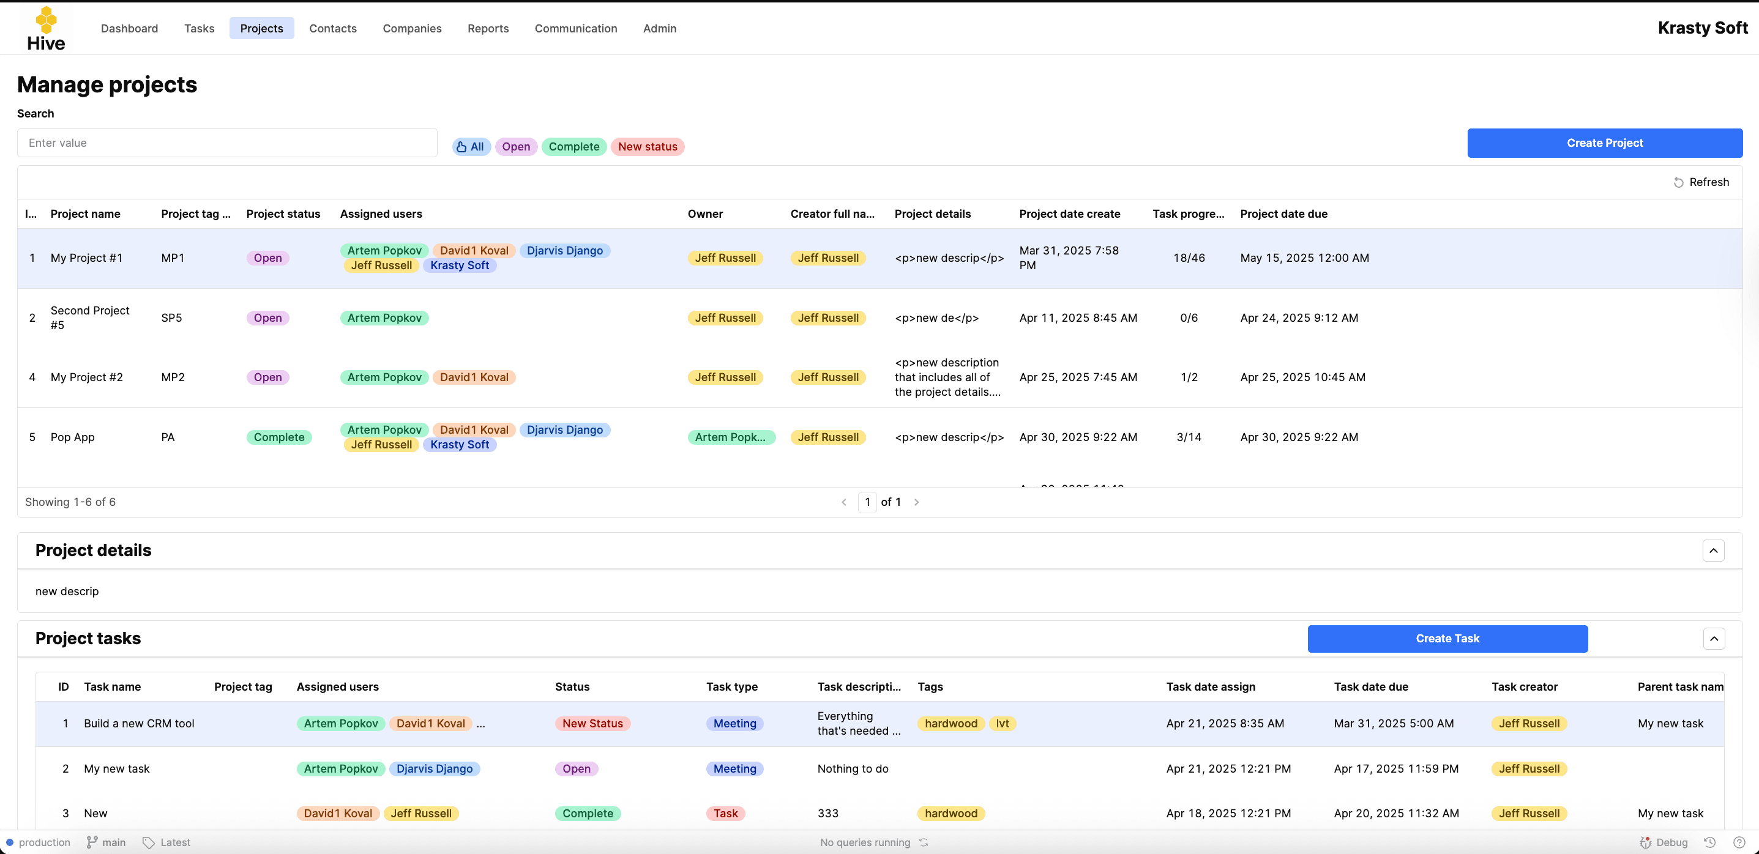
Task: Open query history via the clock icon
Action: click(x=1710, y=842)
